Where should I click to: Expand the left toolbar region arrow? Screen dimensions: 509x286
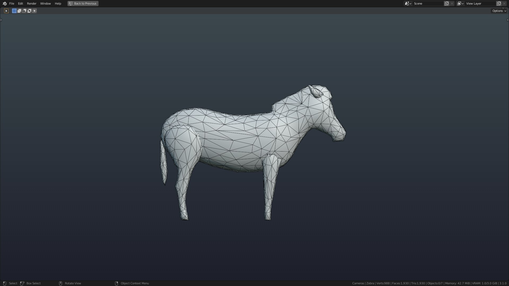tap(1, 20)
